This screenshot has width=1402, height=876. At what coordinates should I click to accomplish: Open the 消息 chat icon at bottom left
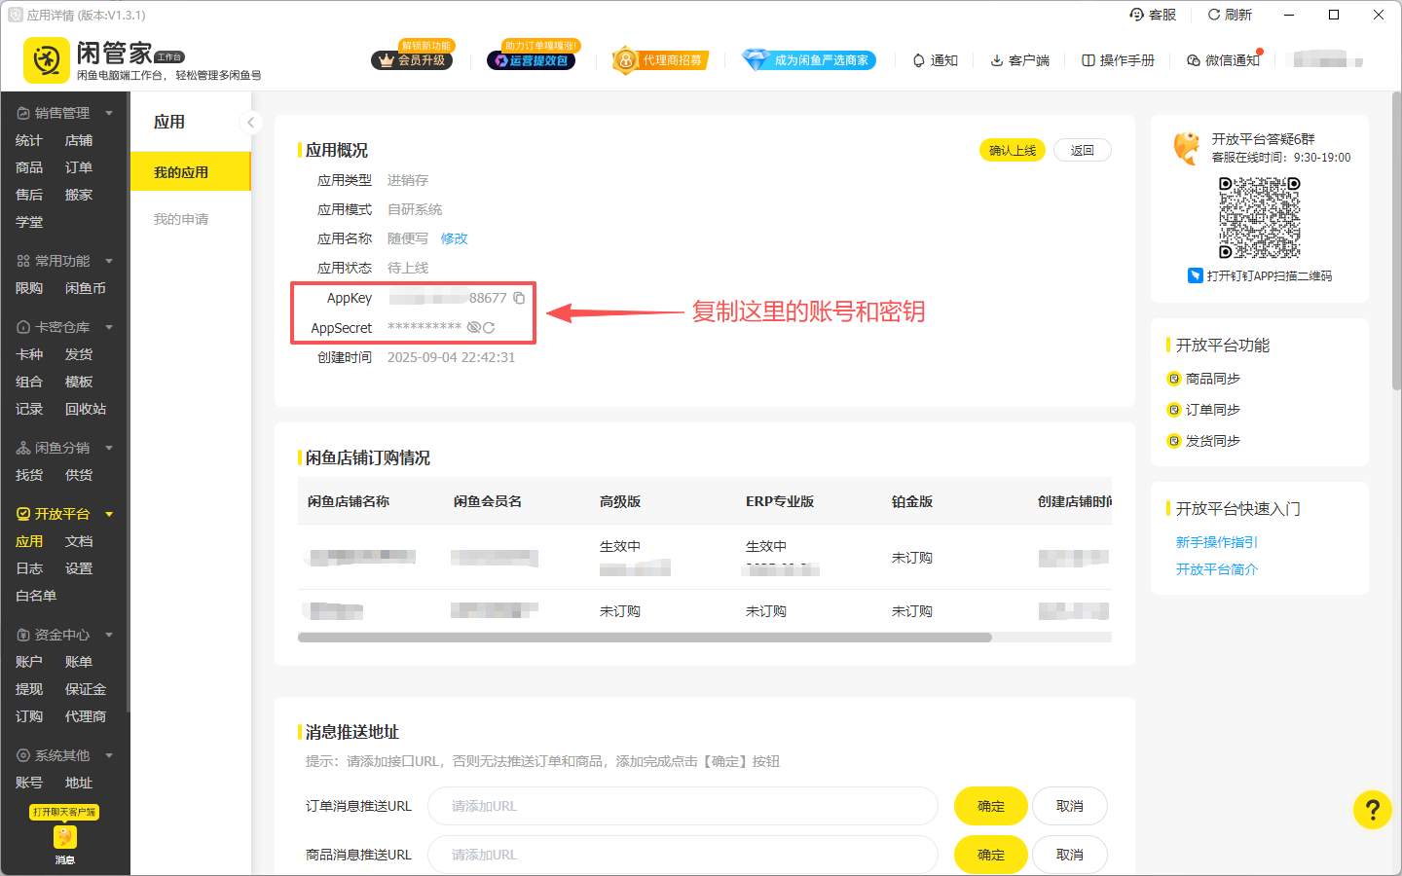[x=64, y=837]
